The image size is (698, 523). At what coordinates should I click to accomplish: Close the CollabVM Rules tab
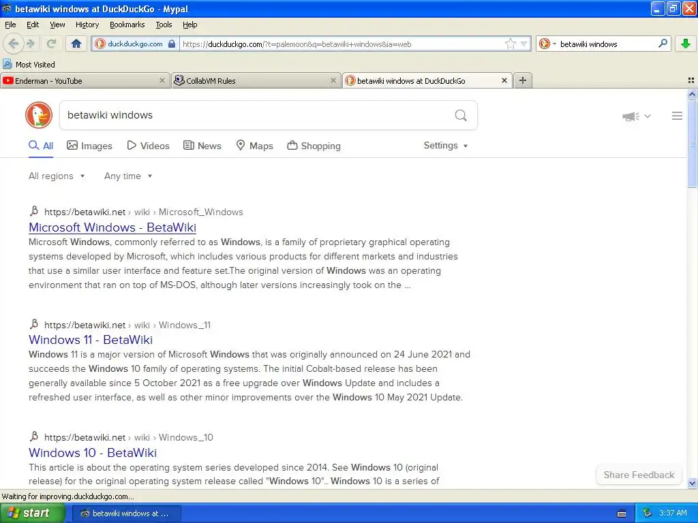(x=333, y=80)
